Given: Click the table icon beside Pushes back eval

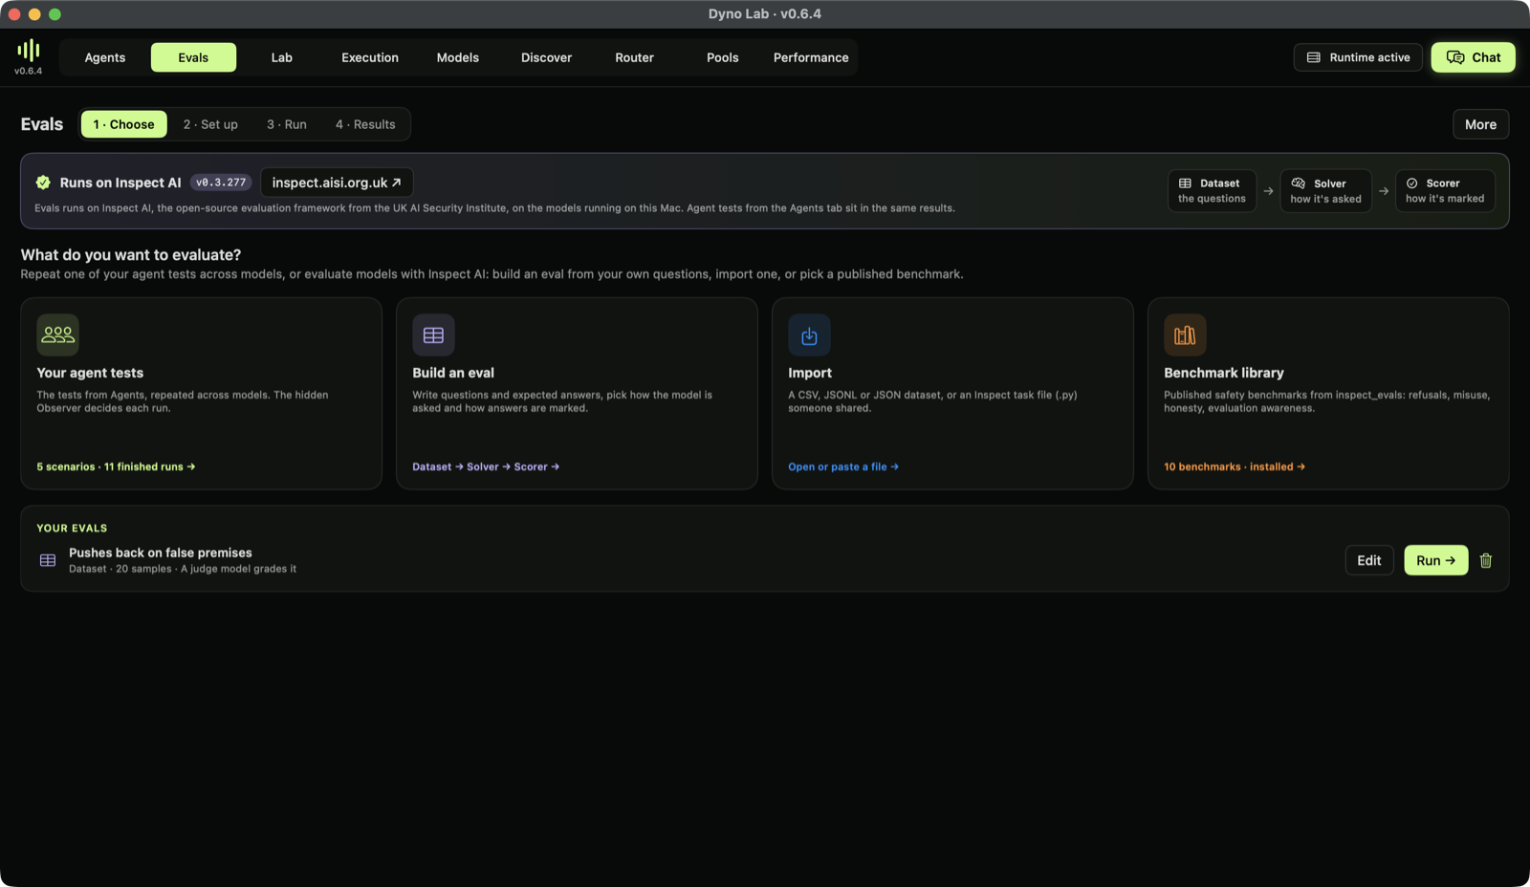Looking at the screenshot, I should point(48,560).
